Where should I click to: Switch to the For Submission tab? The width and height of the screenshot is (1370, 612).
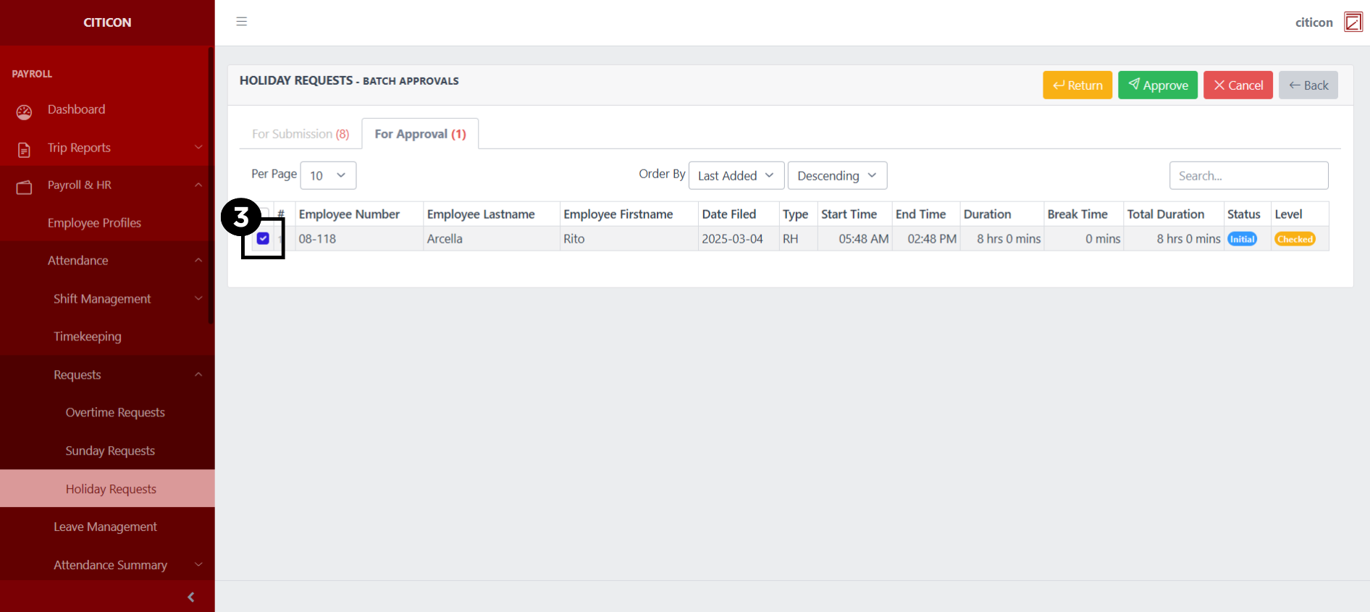click(301, 134)
